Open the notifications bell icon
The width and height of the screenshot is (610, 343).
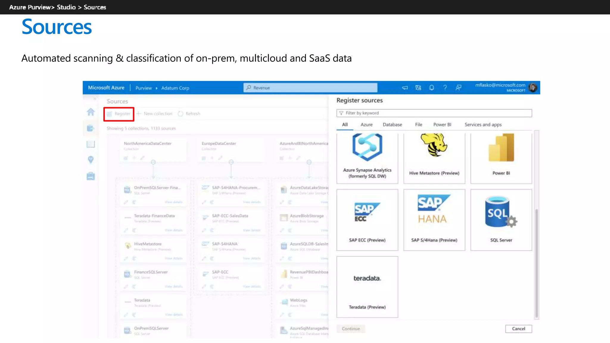[431, 88]
